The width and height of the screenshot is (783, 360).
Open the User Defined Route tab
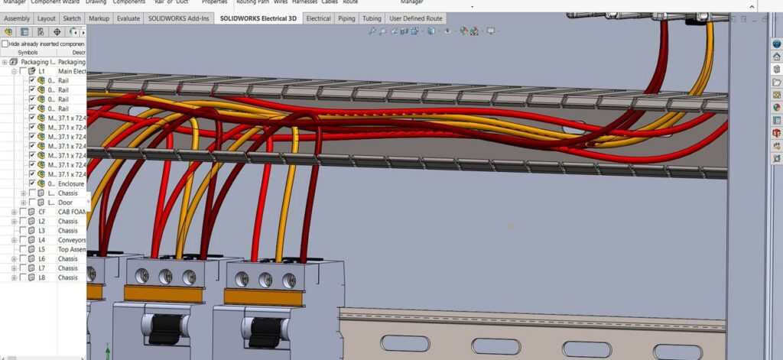pyautogui.click(x=415, y=18)
